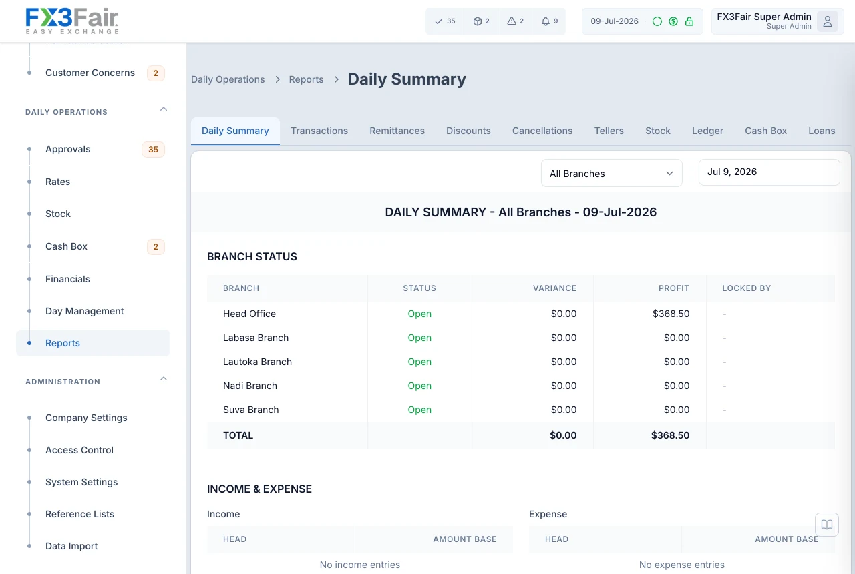Switch to the Discounts tab
The height and width of the screenshot is (574, 855).
468,131
